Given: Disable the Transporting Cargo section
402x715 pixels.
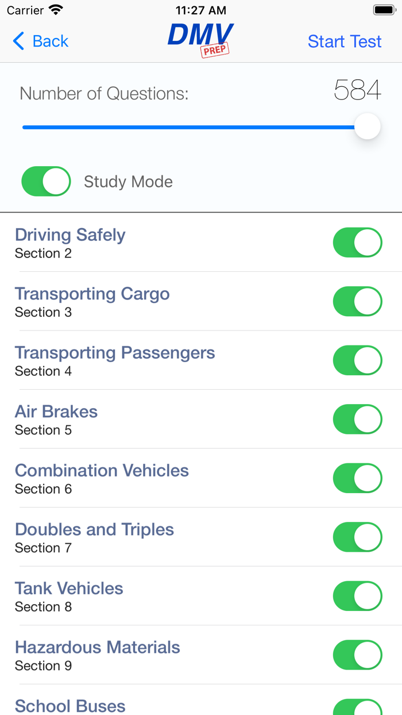Looking at the screenshot, I should [357, 301].
